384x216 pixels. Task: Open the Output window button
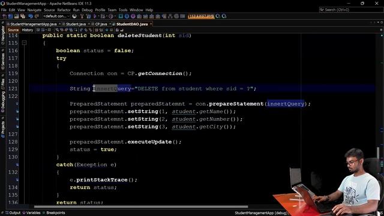click(13, 213)
